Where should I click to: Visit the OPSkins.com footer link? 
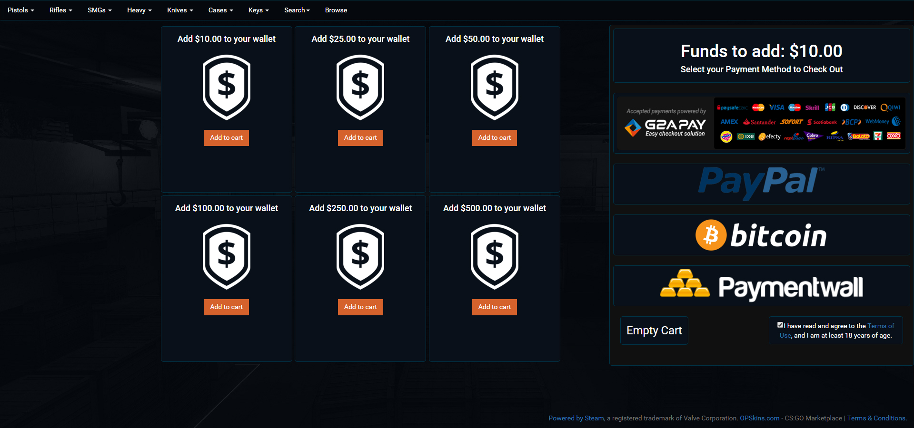[759, 418]
